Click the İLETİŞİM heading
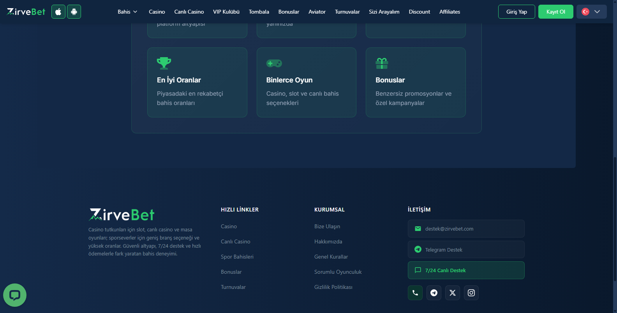 [419, 210]
